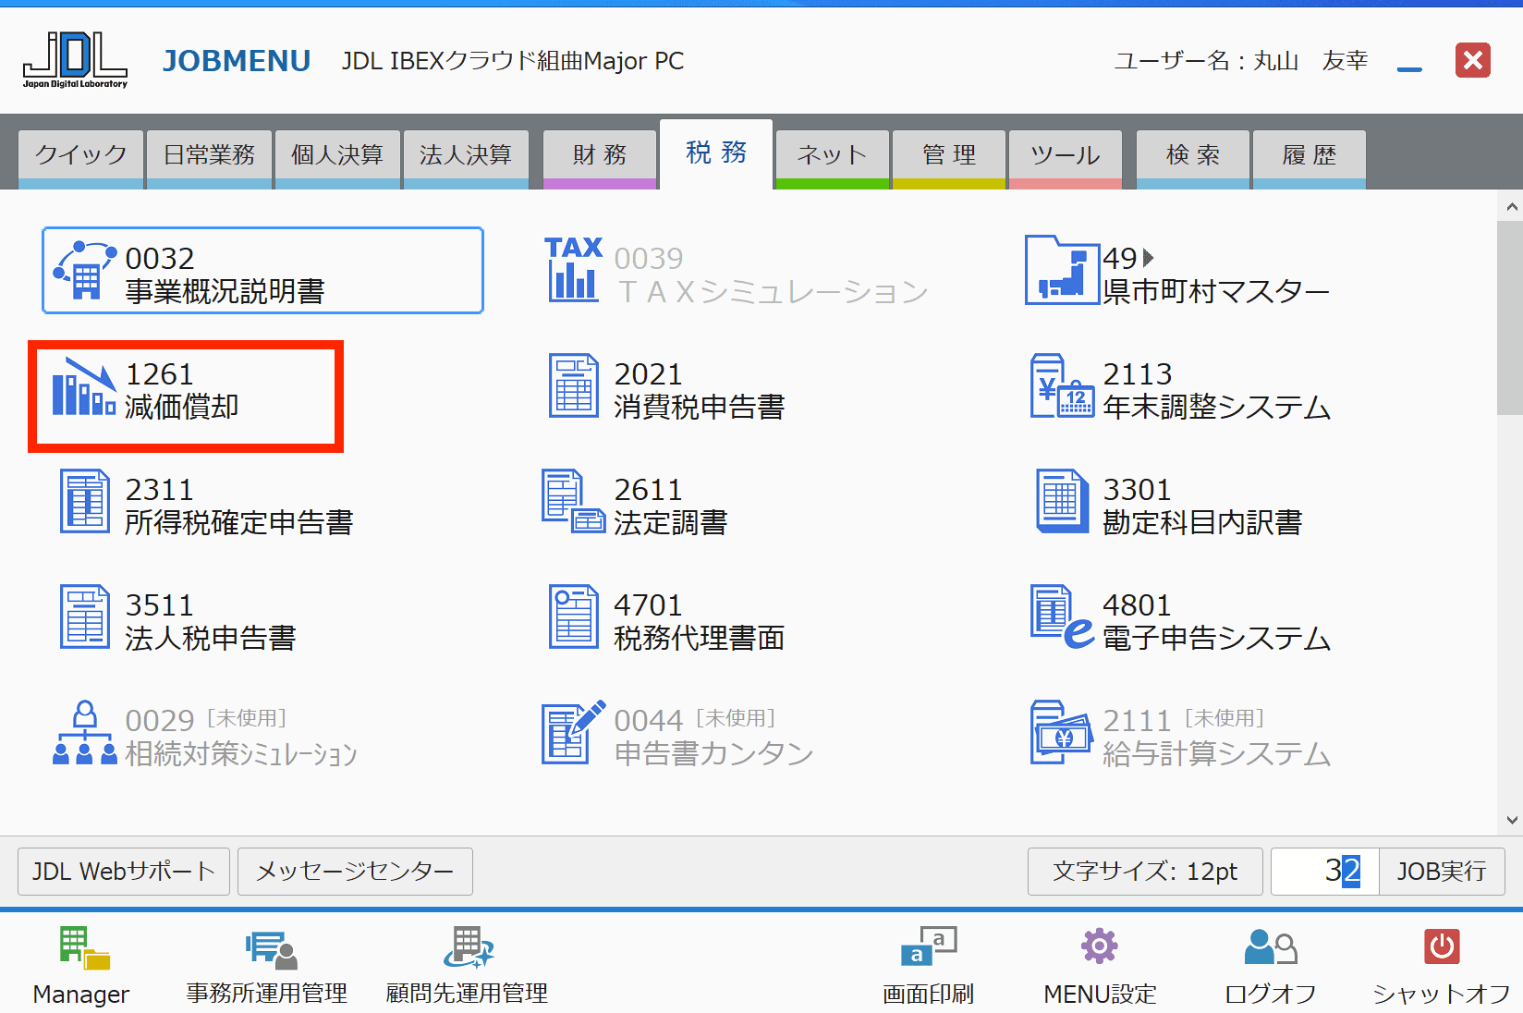The width and height of the screenshot is (1523, 1013).
Task: Click the JOBMENU title text
Action: [237, 61]
